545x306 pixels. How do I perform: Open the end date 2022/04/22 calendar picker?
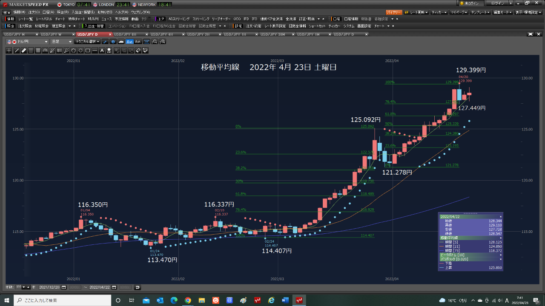pyautogui.click(x=114, y=287)
